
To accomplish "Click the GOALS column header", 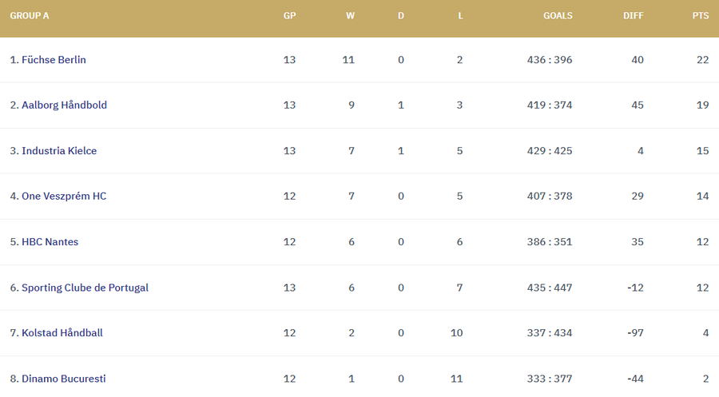I will point(558,15).
